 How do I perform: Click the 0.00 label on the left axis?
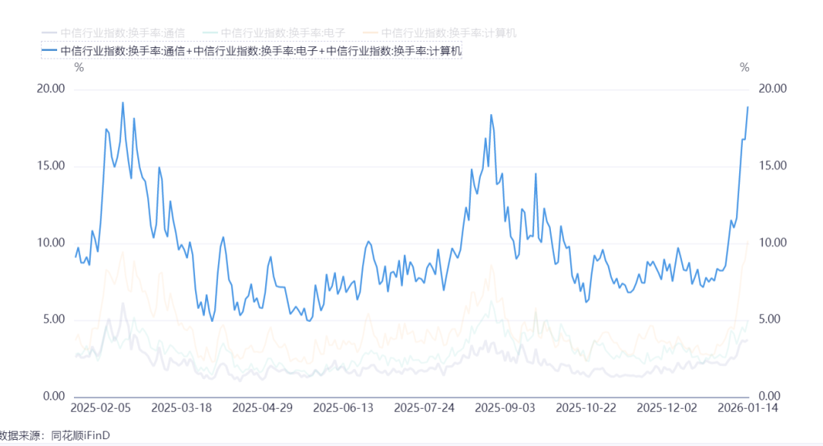point(54,397)
